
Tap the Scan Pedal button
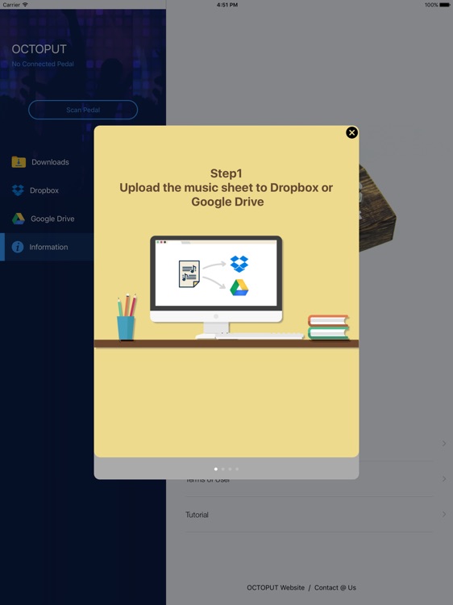pyautogui.click(x=83, y=110)
